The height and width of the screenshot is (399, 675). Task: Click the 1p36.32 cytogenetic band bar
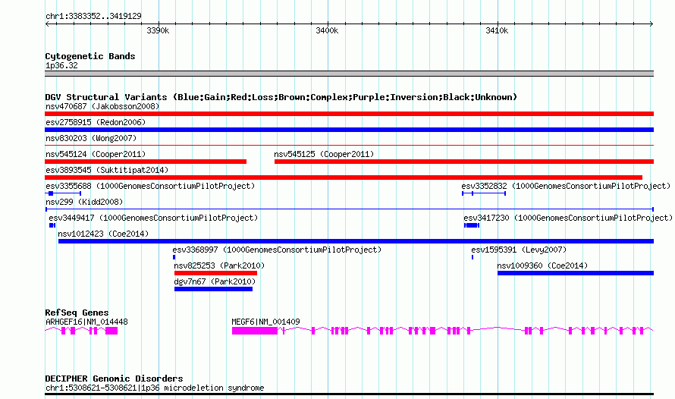click(x=349, y=74)
